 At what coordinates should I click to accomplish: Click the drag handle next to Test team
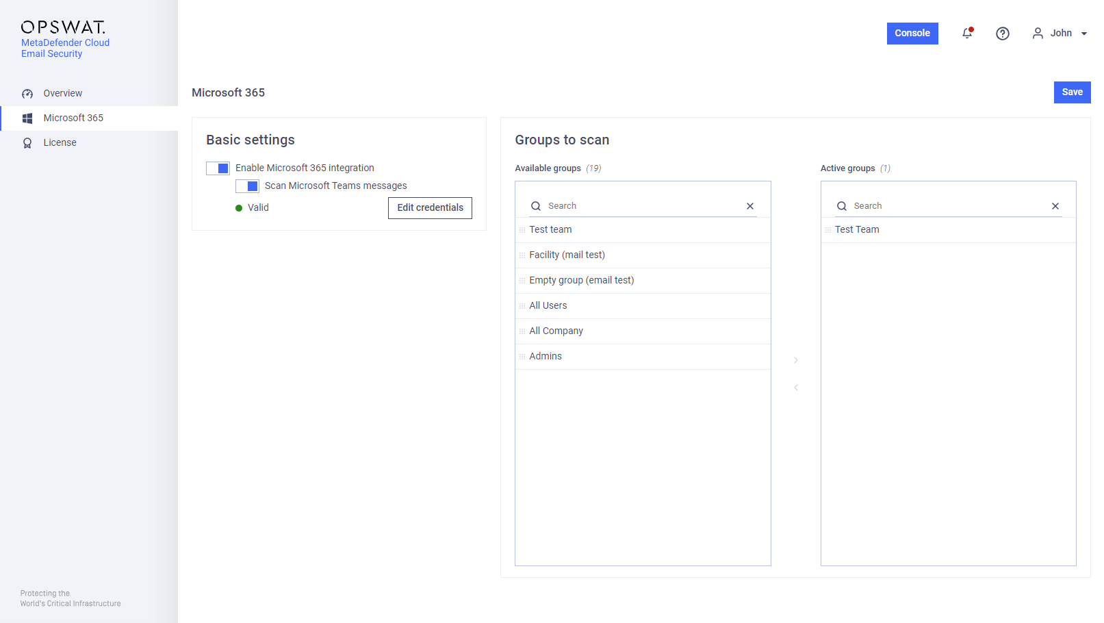(x=522, y=230)
